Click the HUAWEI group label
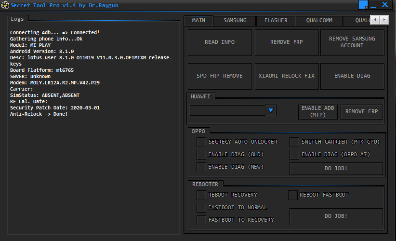This screenshot has height=241, width=396. [200, 96]
